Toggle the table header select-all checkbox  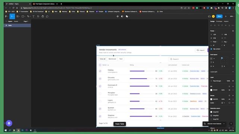click(x=100, y=65)
